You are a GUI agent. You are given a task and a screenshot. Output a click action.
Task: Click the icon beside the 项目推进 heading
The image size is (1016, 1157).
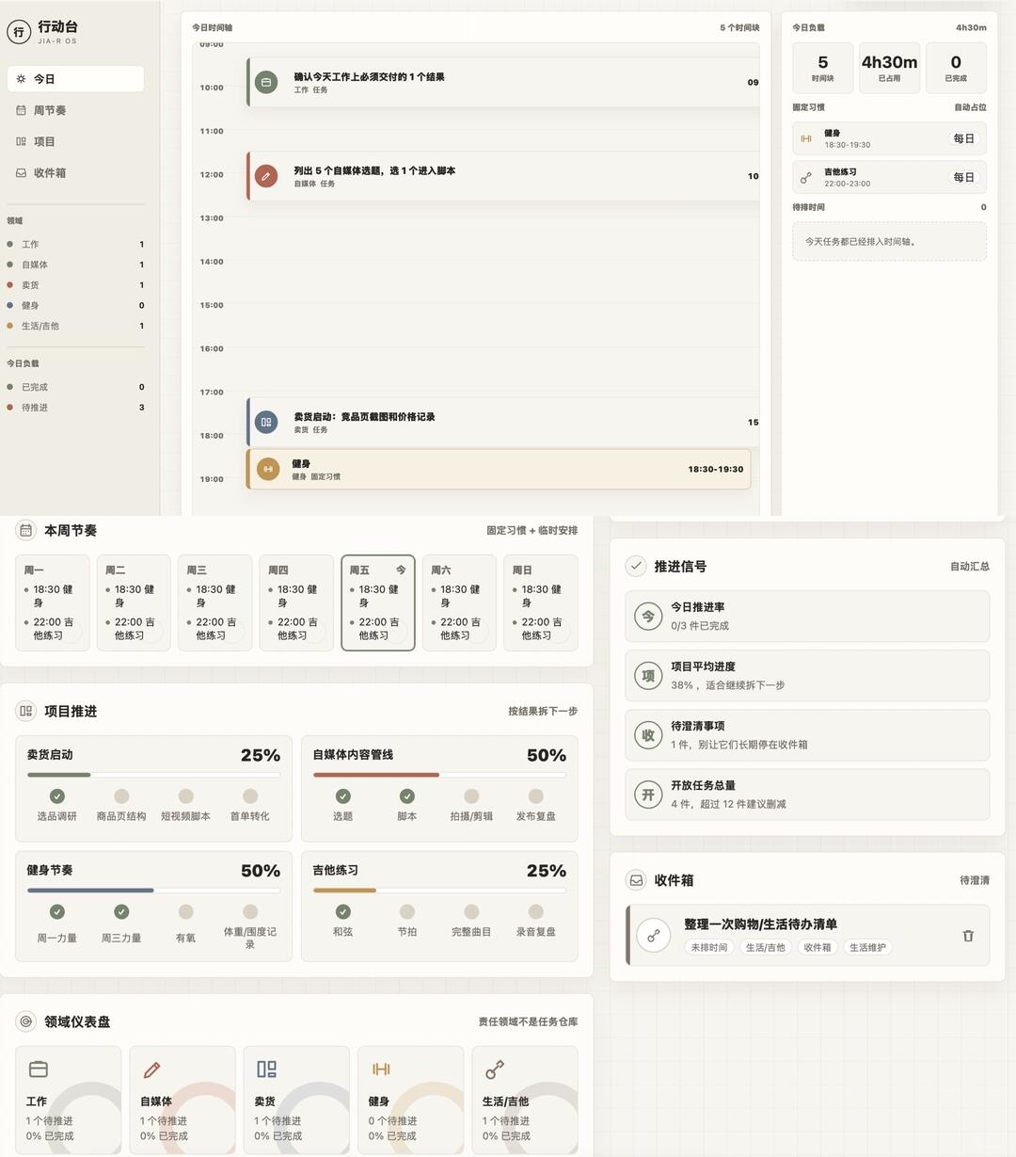point(26,711)
